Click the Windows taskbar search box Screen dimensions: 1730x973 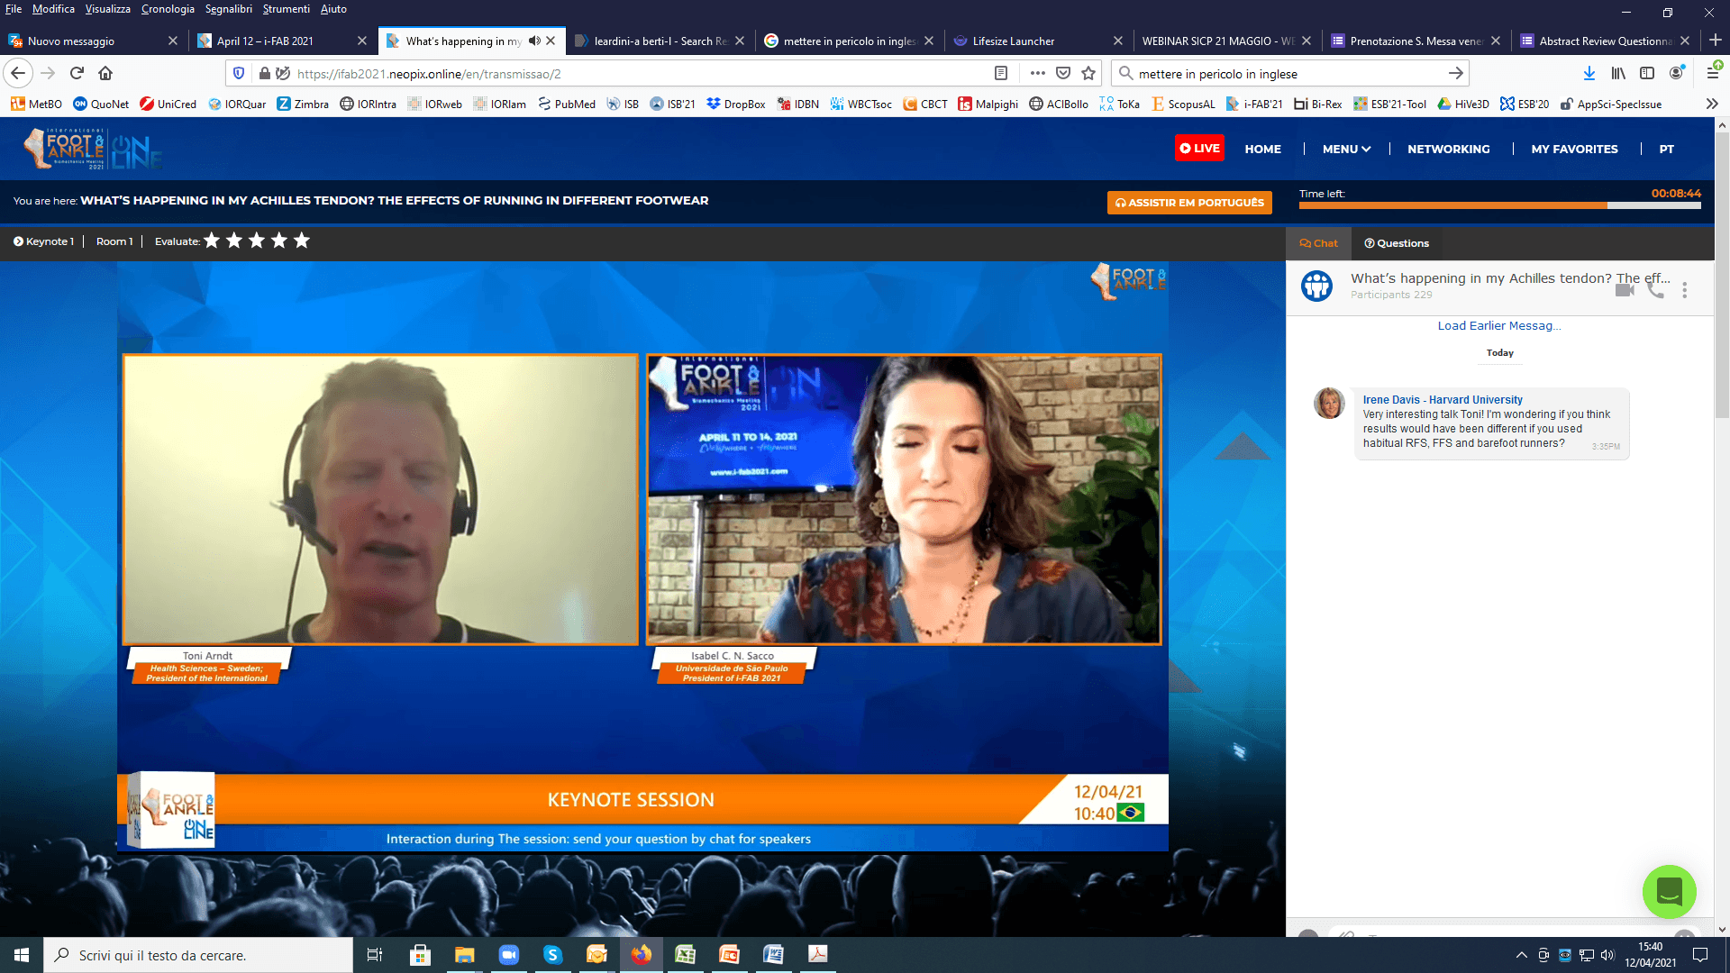(198, 955)
